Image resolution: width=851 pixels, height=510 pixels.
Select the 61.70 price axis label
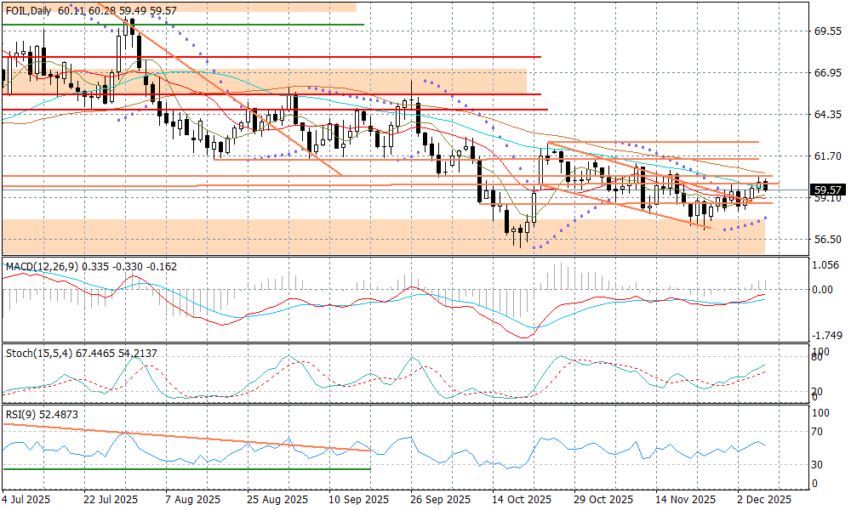click(x=828, y=156)
